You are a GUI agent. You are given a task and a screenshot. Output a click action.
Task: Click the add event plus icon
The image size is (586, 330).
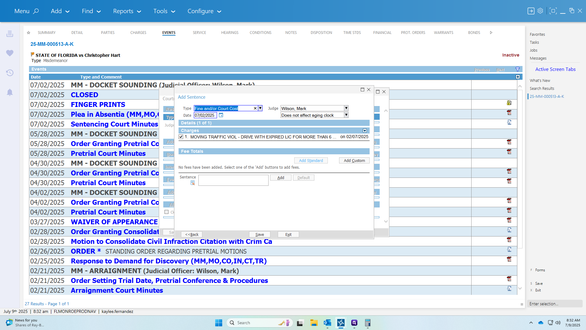tap(518, 77)
